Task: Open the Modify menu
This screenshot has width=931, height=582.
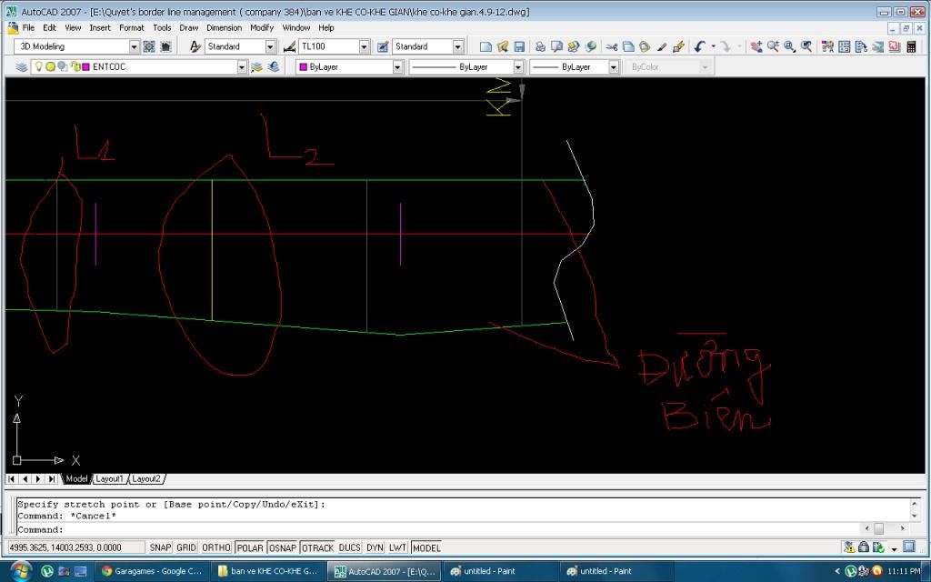Action: click(x=262, y=27)
